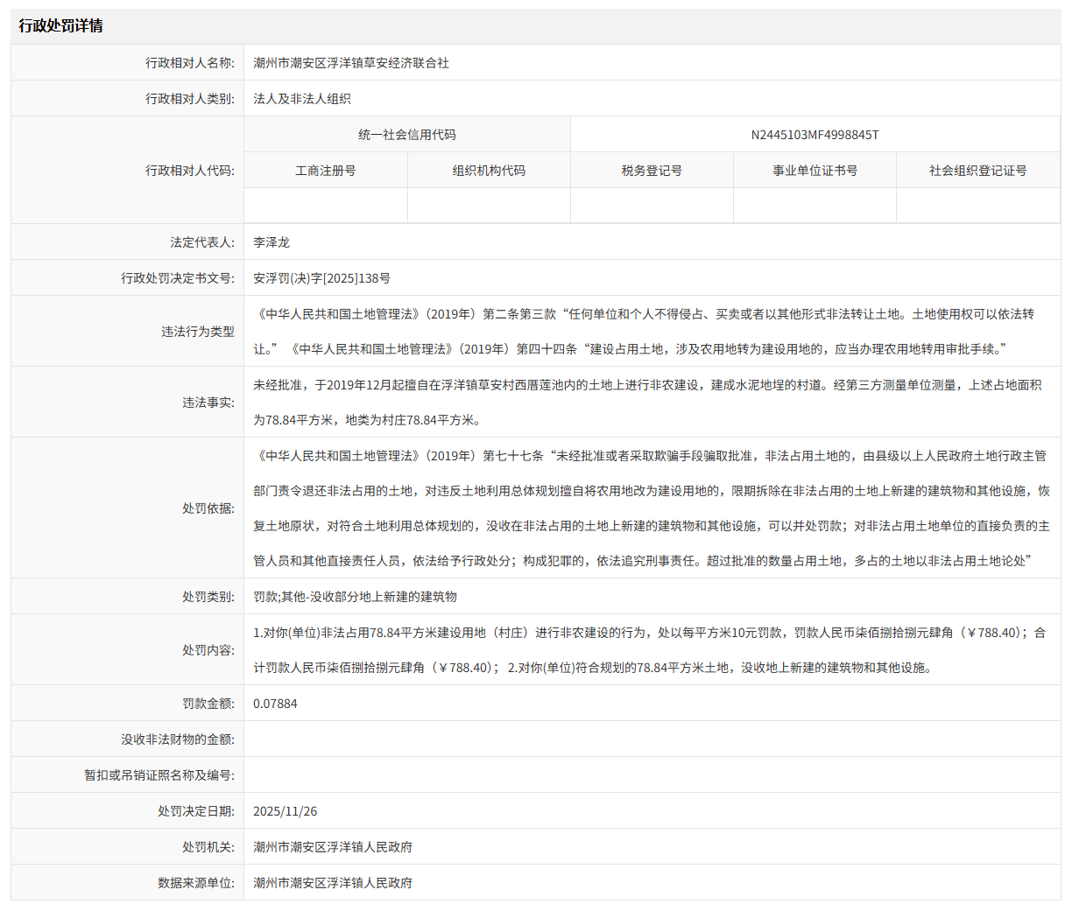Click the 工商注册号 column header
This screenshot has width=1065, height=911.
pos(326,171)
